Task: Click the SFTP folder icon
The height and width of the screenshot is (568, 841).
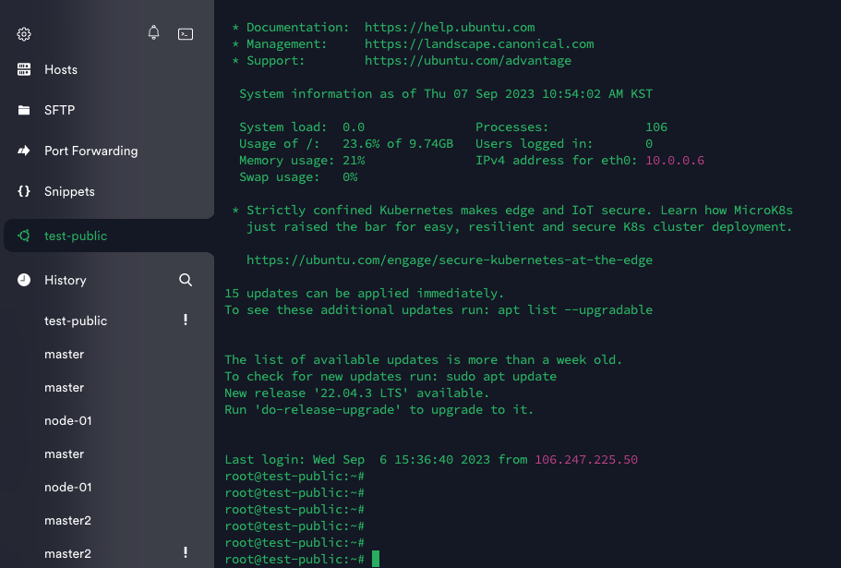Action: point(24,110)
